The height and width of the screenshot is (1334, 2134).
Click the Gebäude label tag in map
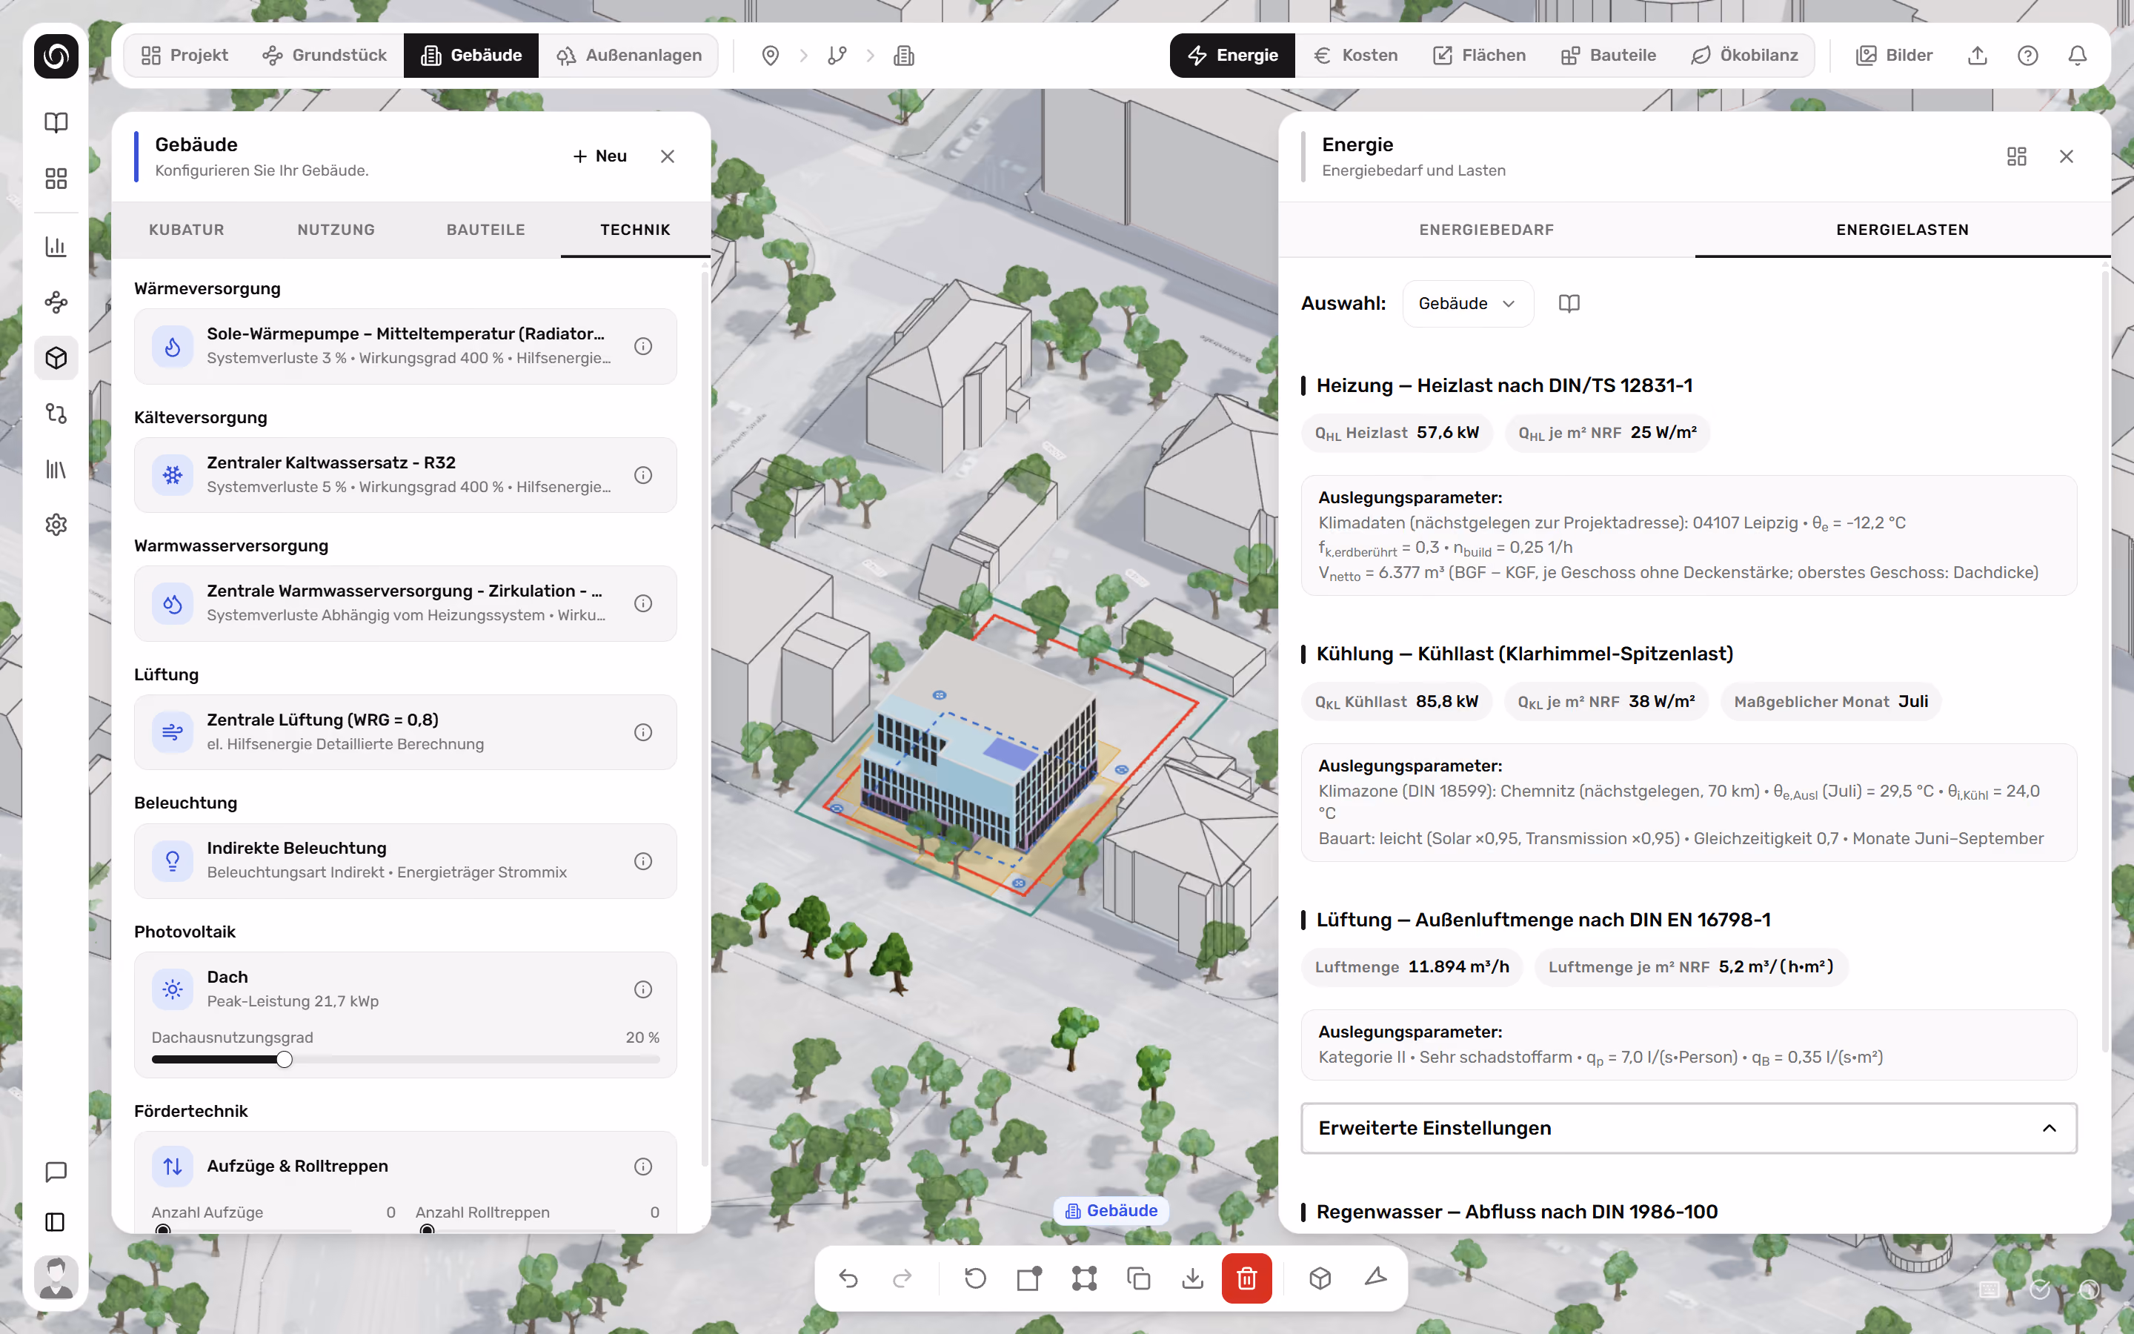coord(1111,1210)
